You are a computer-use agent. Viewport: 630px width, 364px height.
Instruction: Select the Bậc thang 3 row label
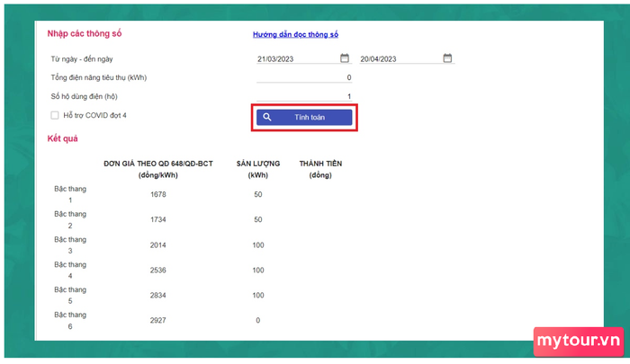[70, 244]
